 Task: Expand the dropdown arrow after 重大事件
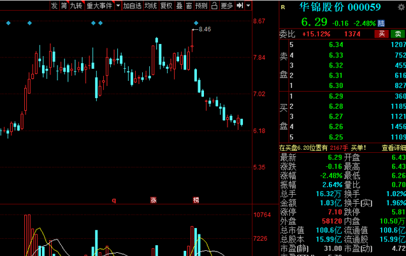(x=117, y=6)
